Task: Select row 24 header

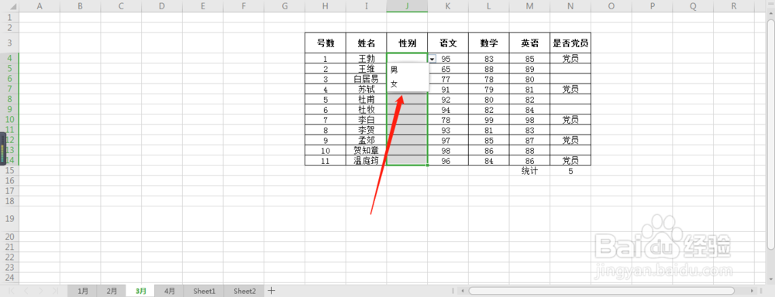Action: point(9,278)
